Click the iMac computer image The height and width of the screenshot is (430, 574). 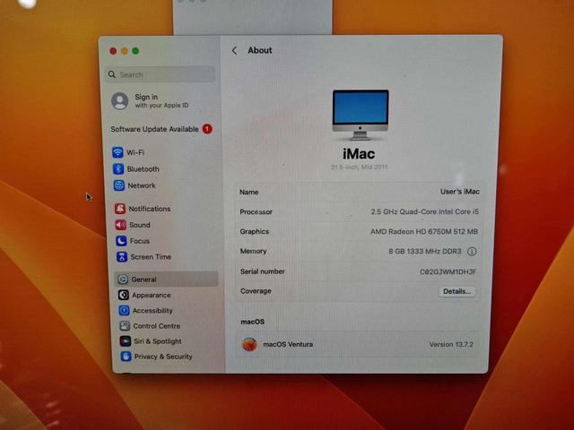click(361, 115)
